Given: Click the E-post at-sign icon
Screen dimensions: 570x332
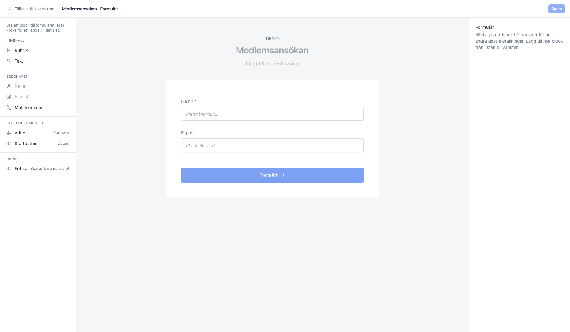Looking at the screenshot, I should click(9, 97).
